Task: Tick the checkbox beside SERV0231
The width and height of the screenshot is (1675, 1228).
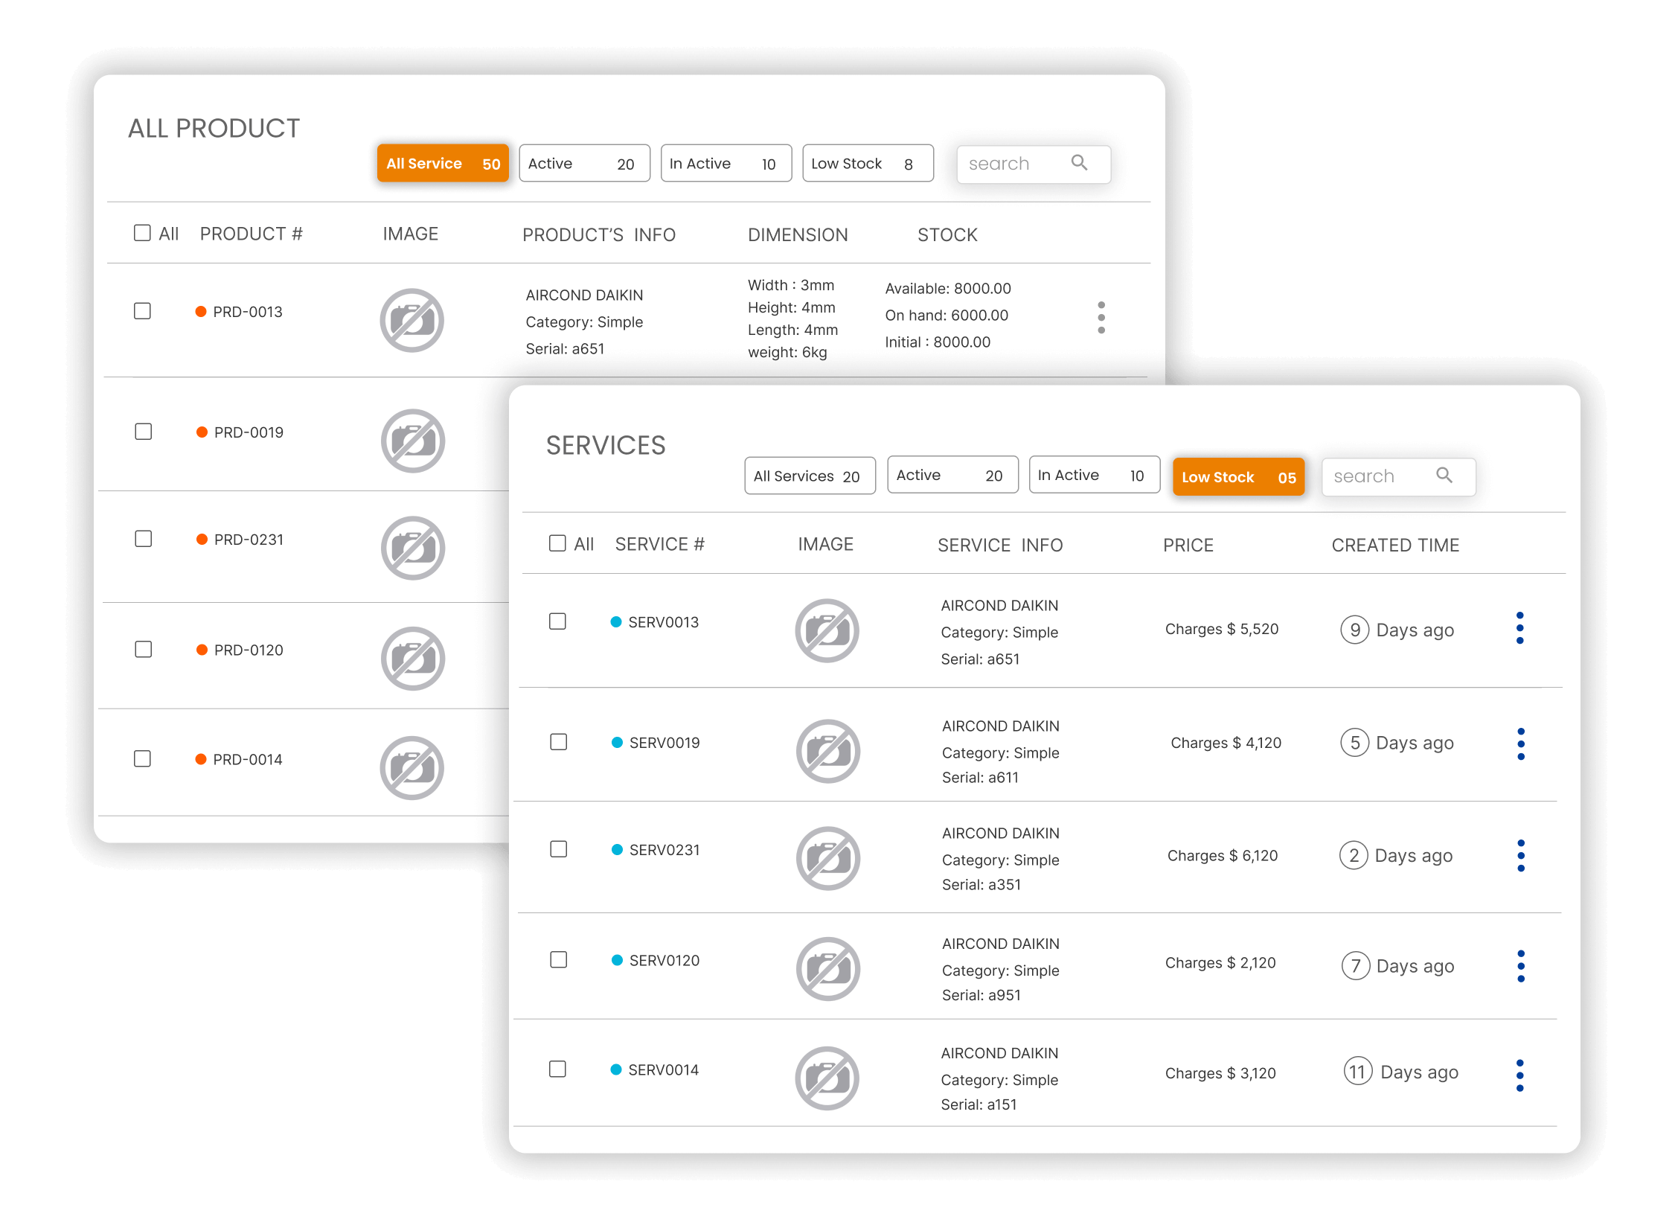Action: [559, 849]
